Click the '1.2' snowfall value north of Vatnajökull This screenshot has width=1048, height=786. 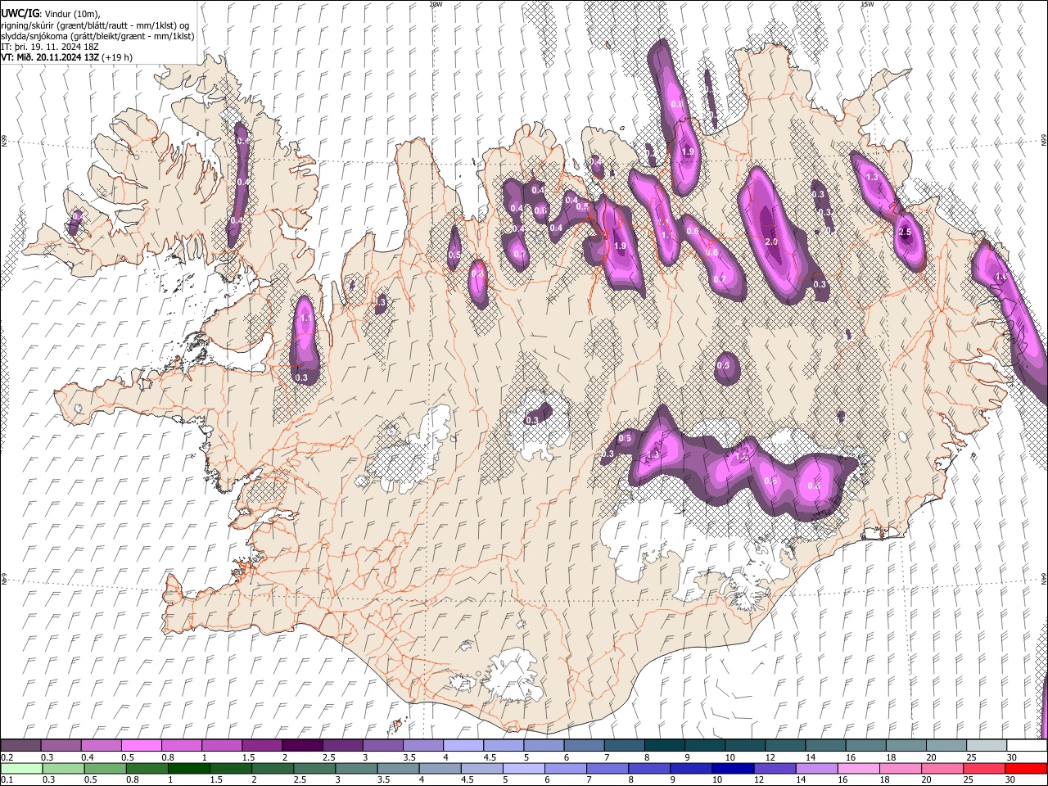point(742,456)
